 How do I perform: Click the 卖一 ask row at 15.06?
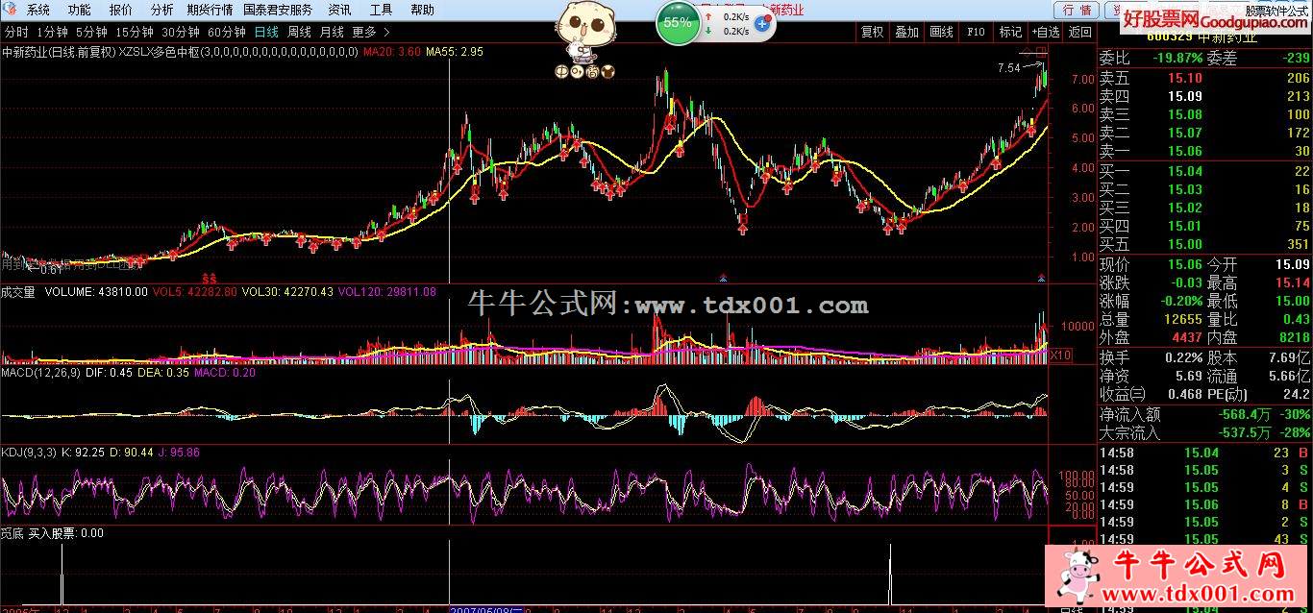[x=1205, y=151]
